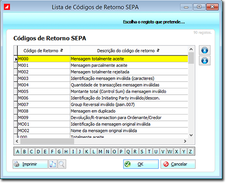Filter list by letter D
This screenshot has width=227, height=185.
click(x=38, y=152)
